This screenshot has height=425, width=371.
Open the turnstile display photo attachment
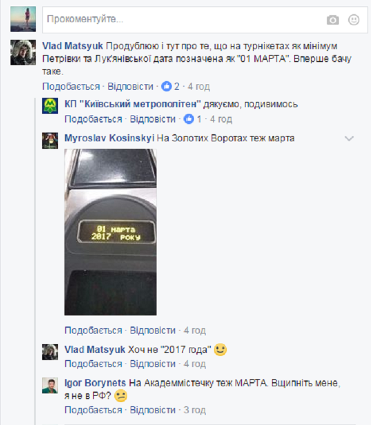coord(111,232)
